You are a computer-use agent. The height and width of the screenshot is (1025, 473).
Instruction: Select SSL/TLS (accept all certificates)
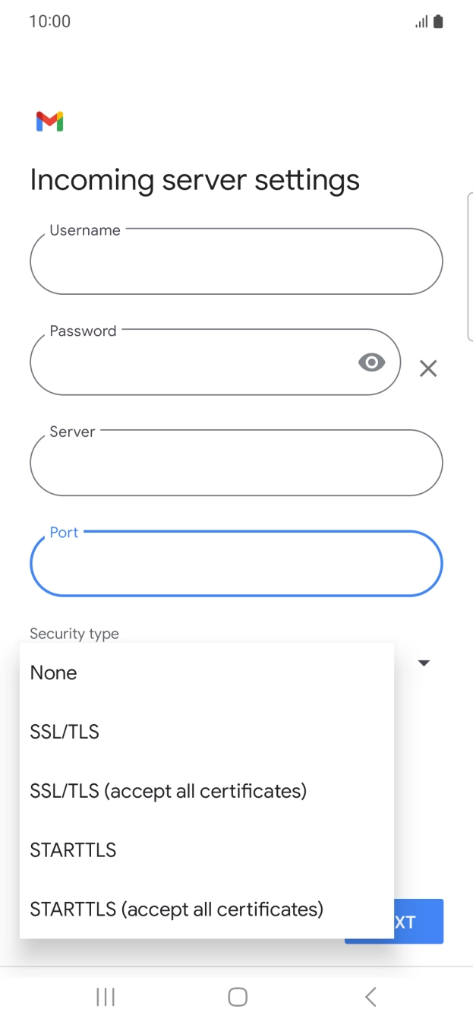tap(168, 791)
